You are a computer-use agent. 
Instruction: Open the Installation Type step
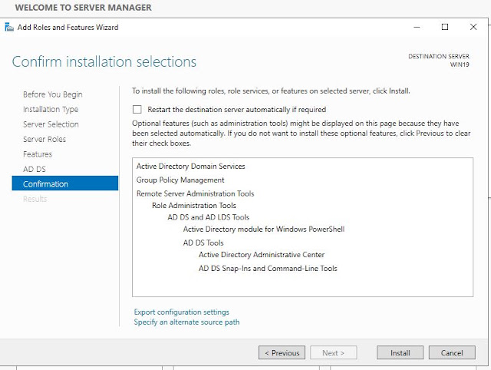51,109
